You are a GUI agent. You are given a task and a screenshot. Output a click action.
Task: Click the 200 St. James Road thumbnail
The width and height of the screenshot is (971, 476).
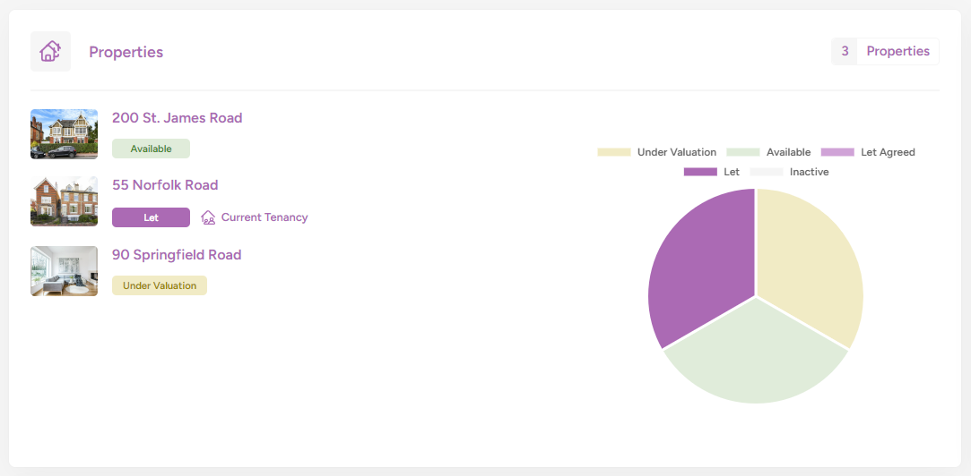coord(64,134)
